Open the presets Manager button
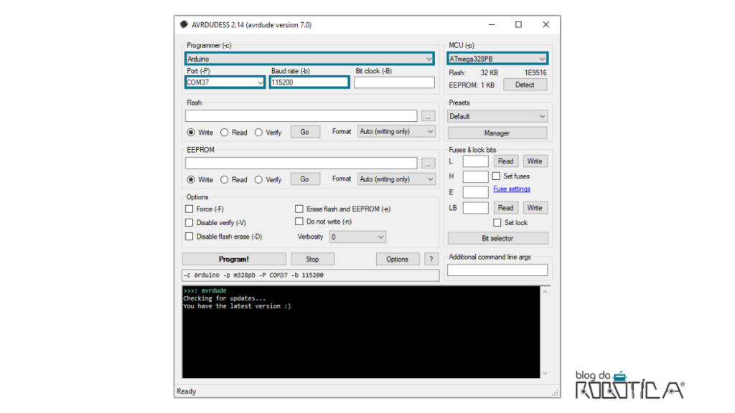 tap(497, 133)
